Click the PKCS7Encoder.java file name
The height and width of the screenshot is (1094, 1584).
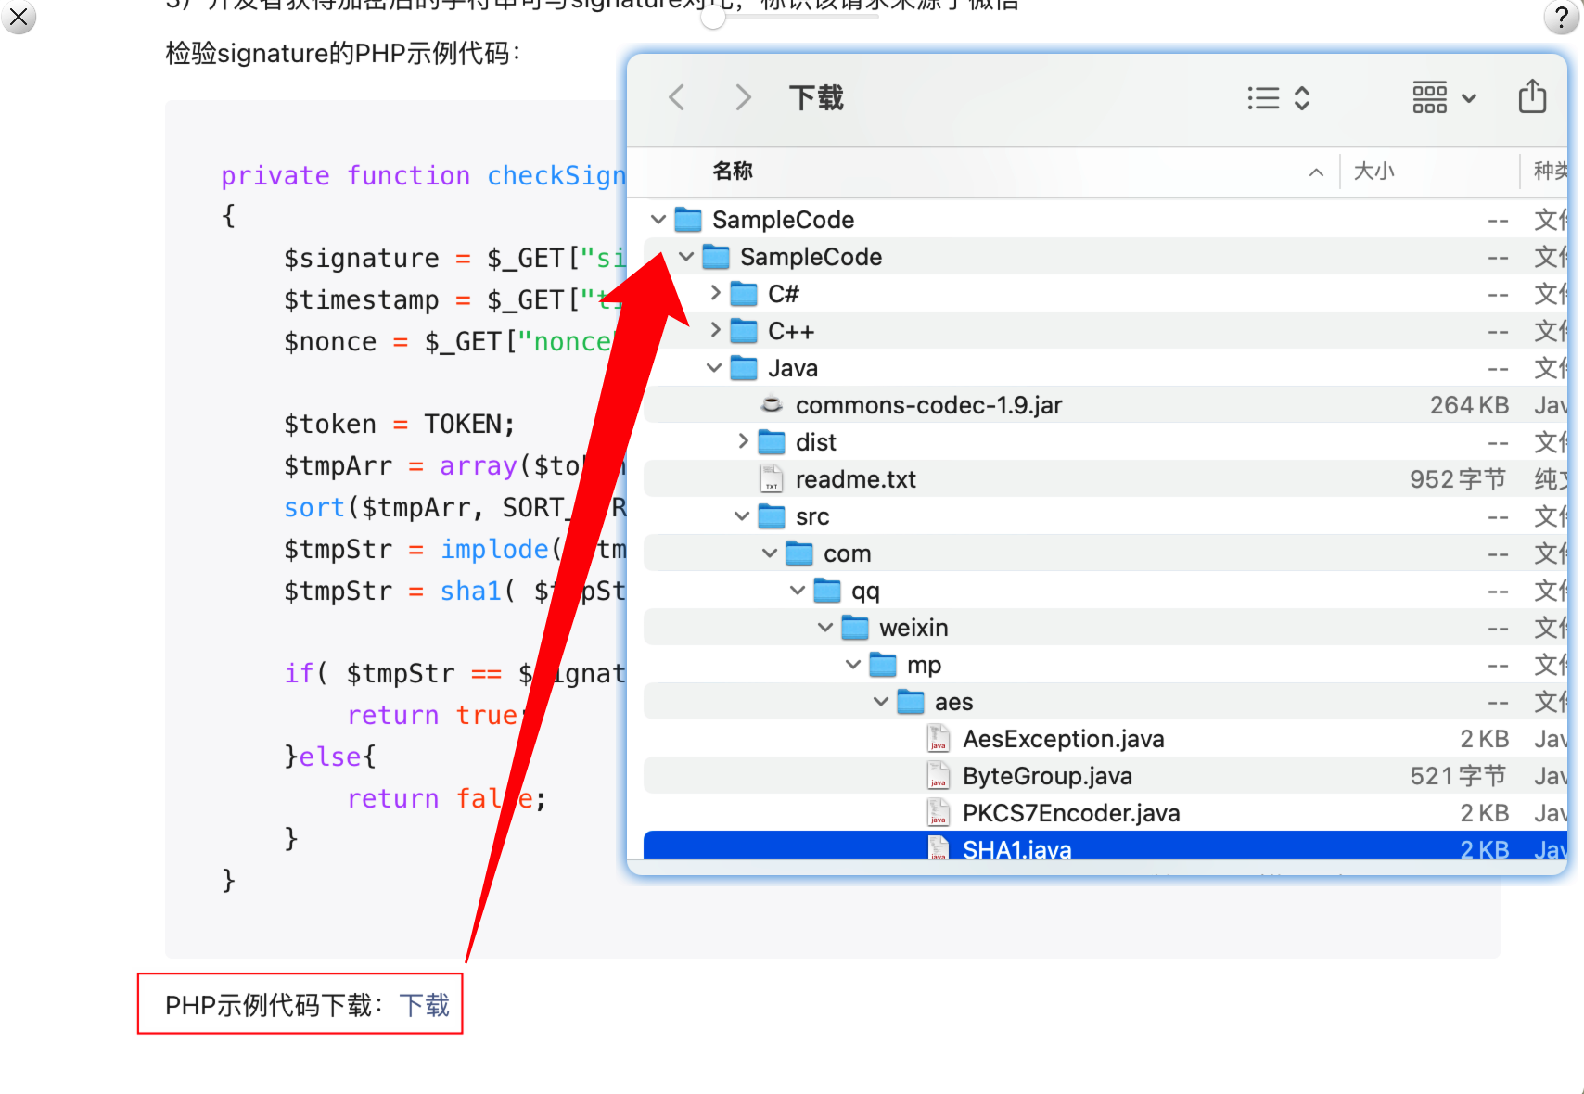pyautogui.click(x=1071, y=813)
